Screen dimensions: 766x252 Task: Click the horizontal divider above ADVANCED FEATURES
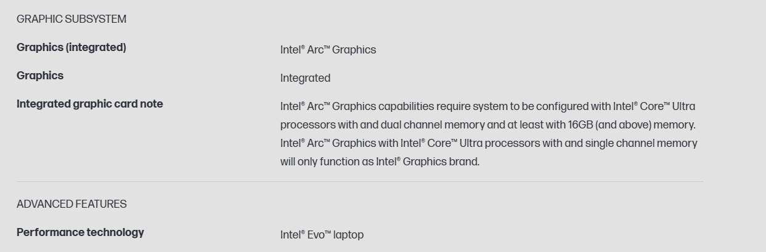(x=360, y=181)
